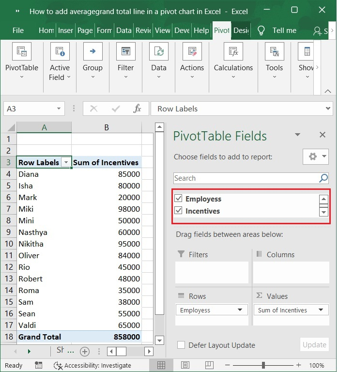Go to the next sheet tab arrow
The height and width of the screenshot is (372, 339).
point(29,351)
